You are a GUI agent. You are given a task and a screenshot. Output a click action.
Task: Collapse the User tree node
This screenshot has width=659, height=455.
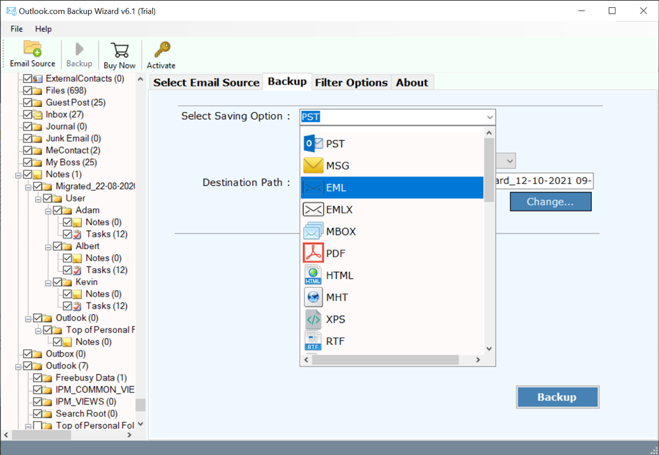pos(38,199)
